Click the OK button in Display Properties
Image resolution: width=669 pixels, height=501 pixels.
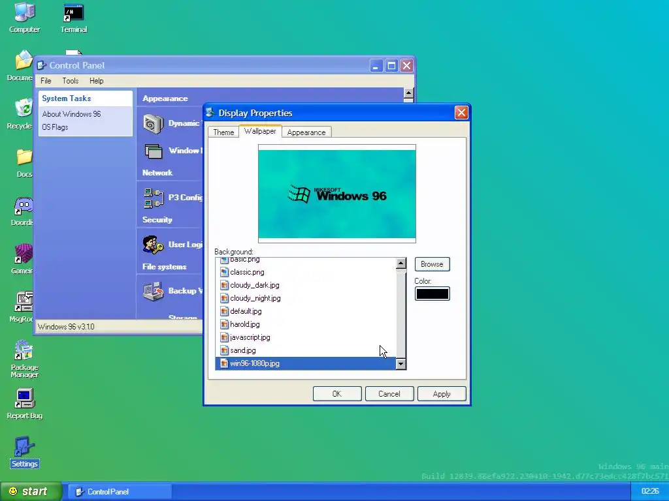337,393
